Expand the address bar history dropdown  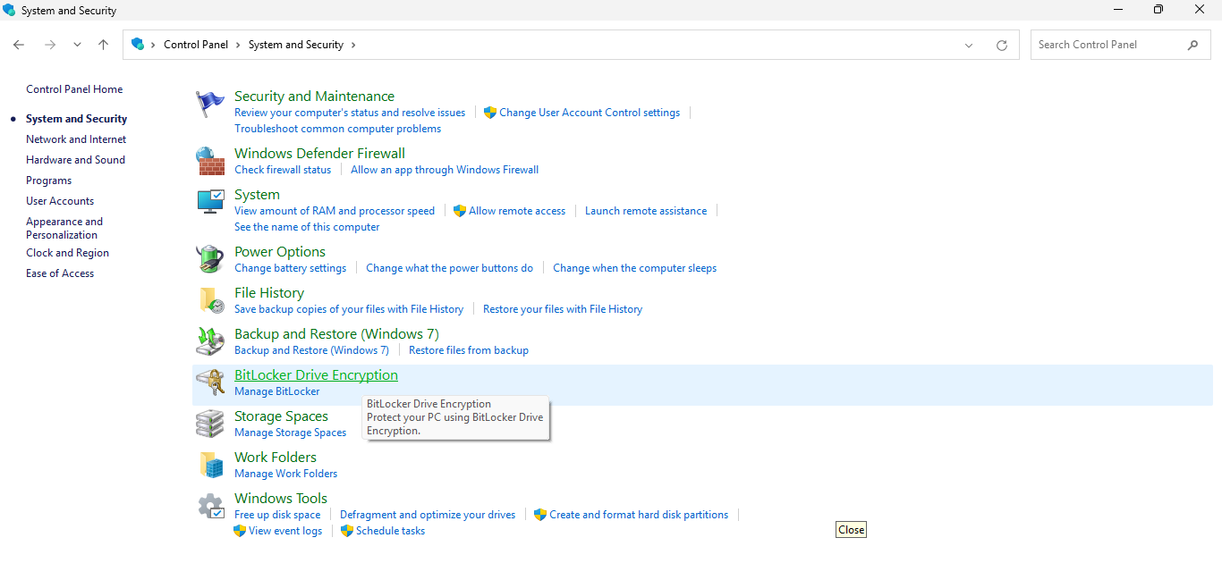click(x=969, y=45)
